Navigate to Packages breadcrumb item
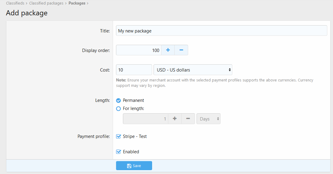Image resolution: width=333 pixels, height=174 pixels. (x=77, y=3)
